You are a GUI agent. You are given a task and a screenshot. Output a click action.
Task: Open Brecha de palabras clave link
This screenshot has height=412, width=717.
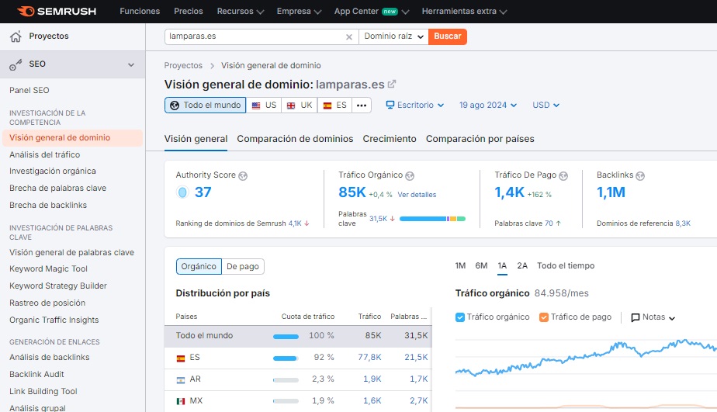[57, 189]
